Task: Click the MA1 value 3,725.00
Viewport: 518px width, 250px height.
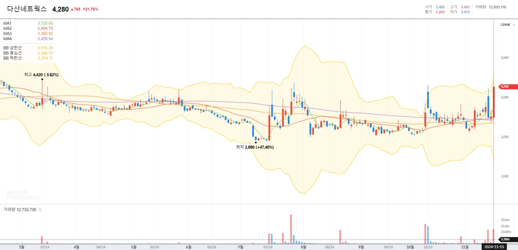Action: coord(45,23)
